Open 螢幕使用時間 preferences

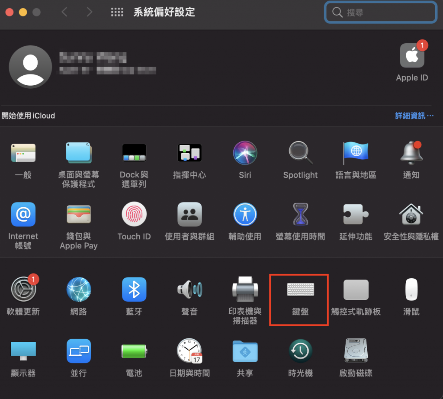[x=300, y=215]
